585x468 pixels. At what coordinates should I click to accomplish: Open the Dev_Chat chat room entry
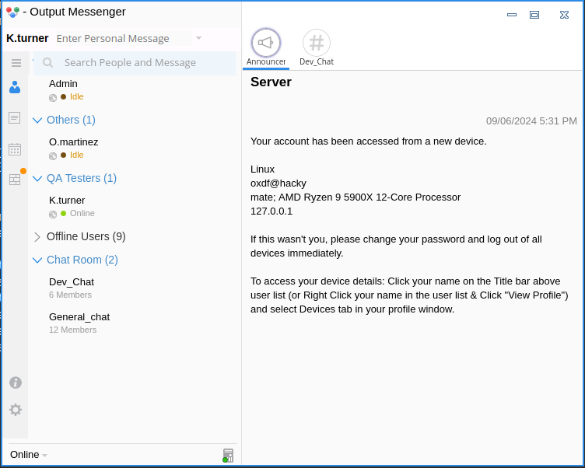pos(72,282)
